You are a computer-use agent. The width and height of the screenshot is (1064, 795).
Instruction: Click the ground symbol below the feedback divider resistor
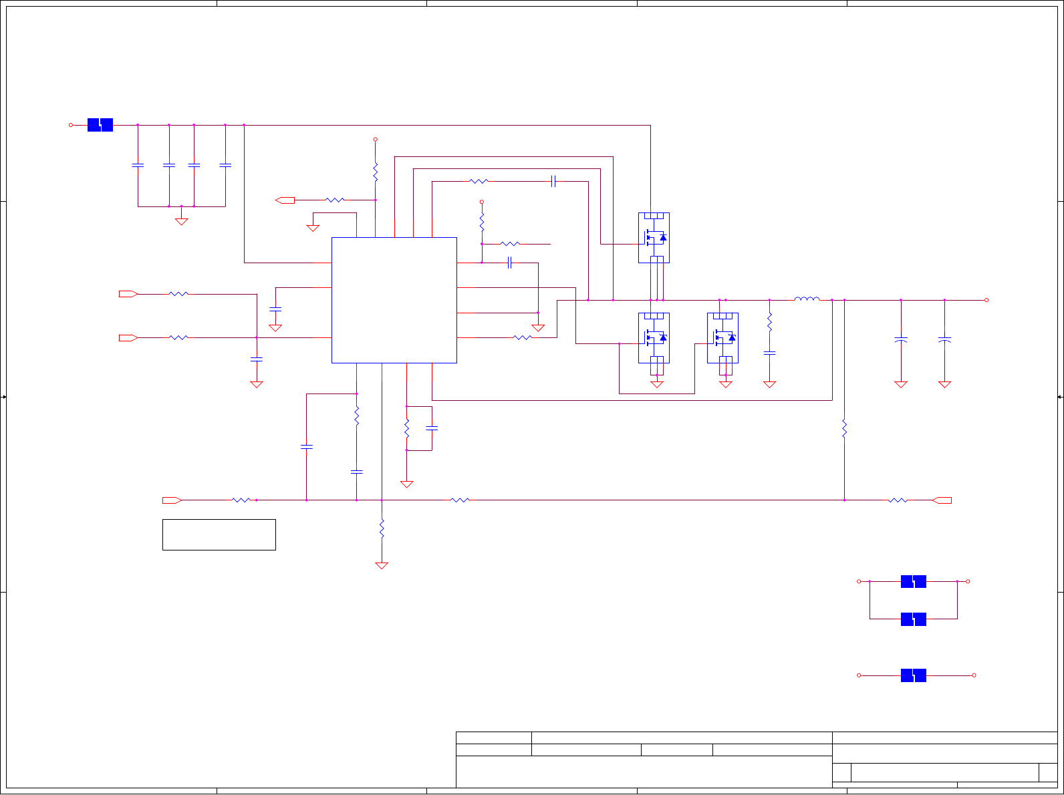click(x=382, y=565)
